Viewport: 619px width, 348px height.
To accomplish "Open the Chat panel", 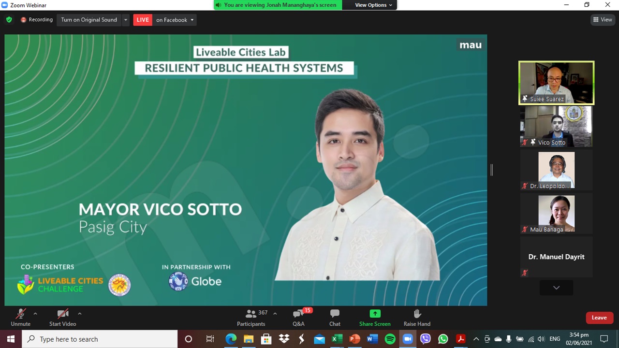I will (x=335, y=318).
